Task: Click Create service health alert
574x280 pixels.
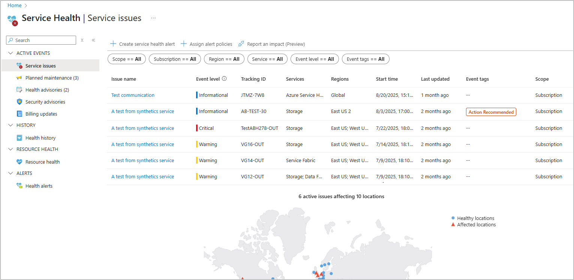Action: tap(142, 44)
